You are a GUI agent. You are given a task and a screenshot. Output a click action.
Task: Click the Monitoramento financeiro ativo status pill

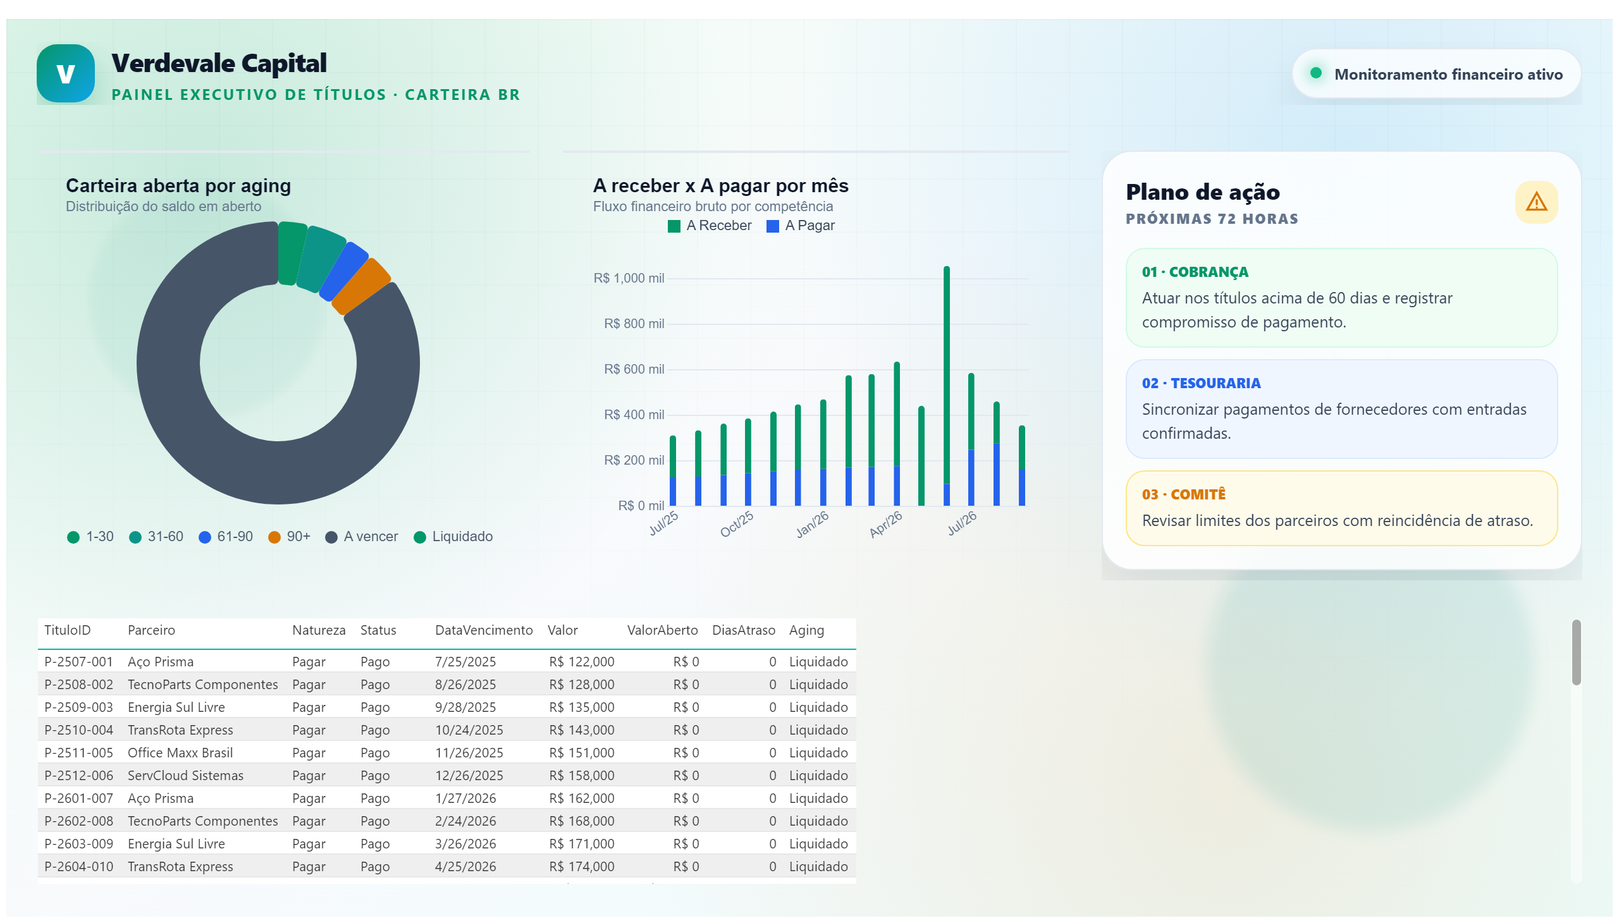click(x=1436, y=74)
